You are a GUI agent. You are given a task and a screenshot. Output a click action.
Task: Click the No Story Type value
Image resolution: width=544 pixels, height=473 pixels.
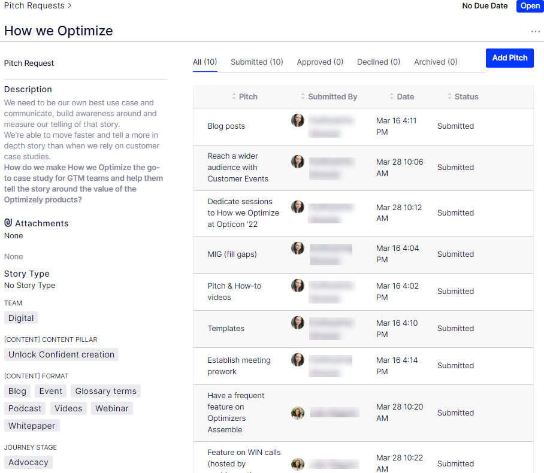tap(29, 286)
